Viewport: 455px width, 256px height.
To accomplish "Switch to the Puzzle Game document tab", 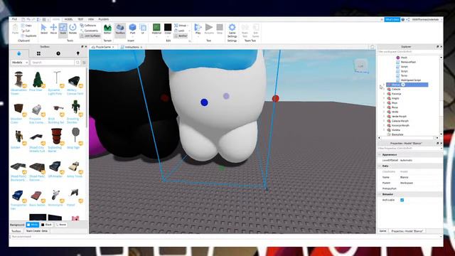I will tap(102, 47).
